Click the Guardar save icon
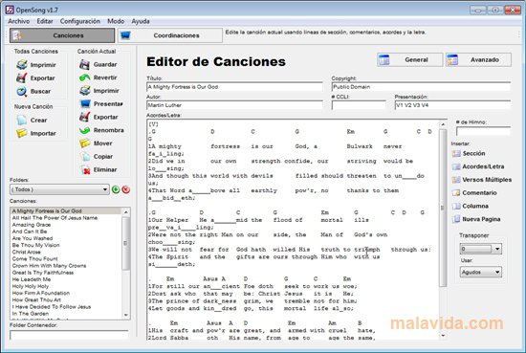 pyautogui.click(x=84, y=64)
